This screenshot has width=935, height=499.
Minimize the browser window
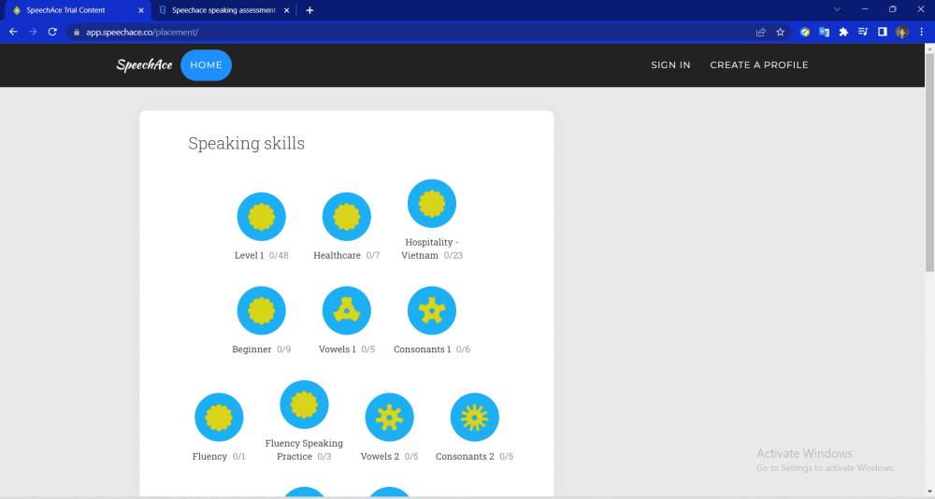865,9
